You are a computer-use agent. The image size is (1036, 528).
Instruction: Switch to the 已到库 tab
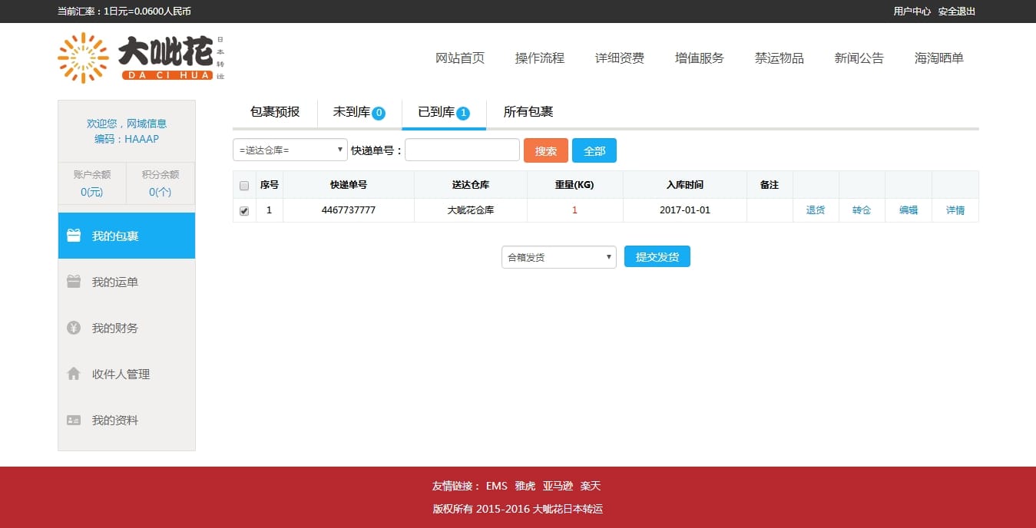click(x=444, y=112)
